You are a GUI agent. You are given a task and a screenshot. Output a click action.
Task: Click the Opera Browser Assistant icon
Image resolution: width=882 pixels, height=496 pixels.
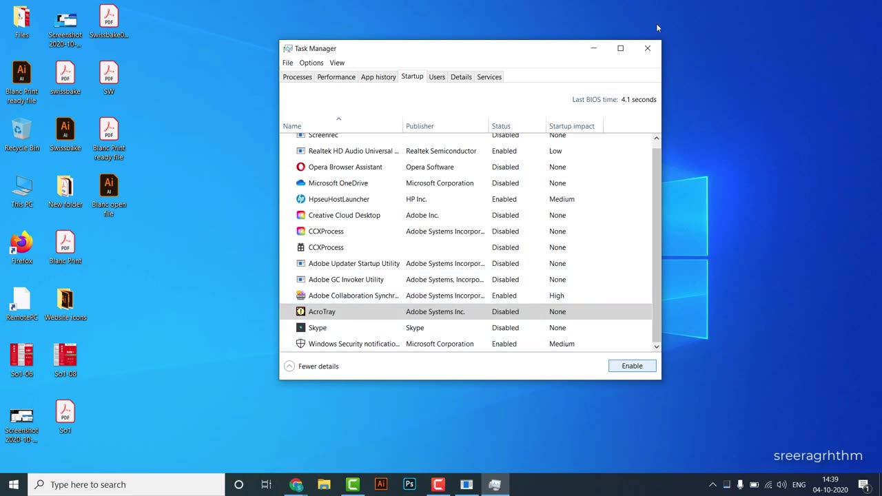point(300,167)
